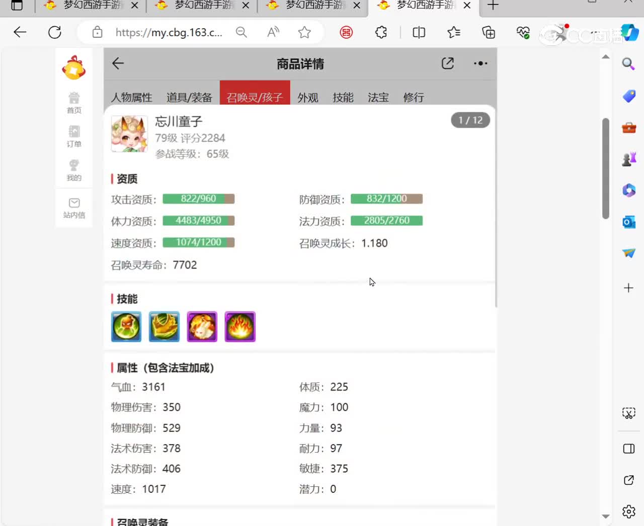Go back from 商品详情 page
The width and height of the screenshot is (644, 526).
(x=118, y=63)
